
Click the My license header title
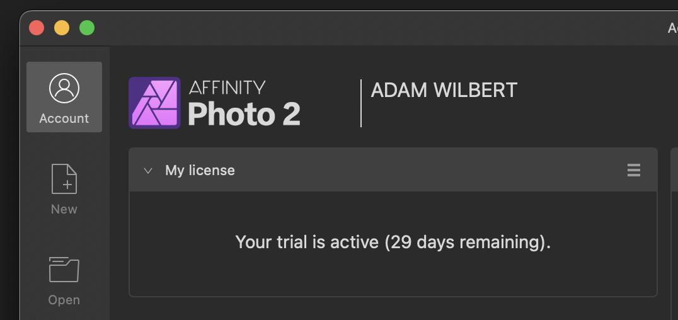pos(200,171)
